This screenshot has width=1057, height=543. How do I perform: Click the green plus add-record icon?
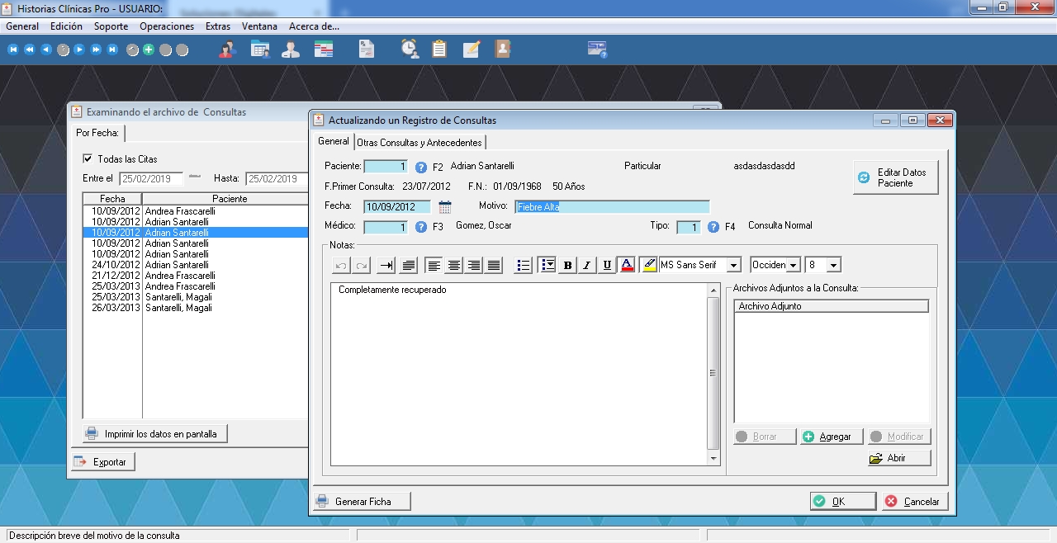149,50
